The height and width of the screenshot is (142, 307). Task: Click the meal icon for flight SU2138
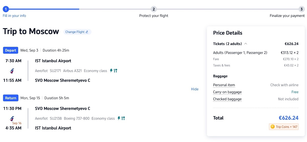coord(123,118)
